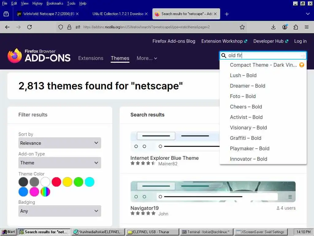The image size is (314, 236).
Task: Pick Playmaker – Bold suggestion
Action: pyautogui.click(x=263, y=148)
